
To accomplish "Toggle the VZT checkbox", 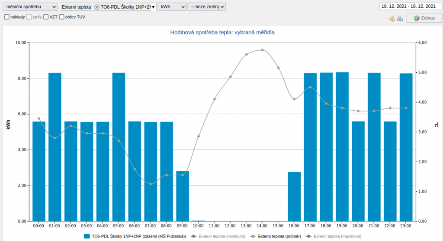I will [x=46, y=17].
